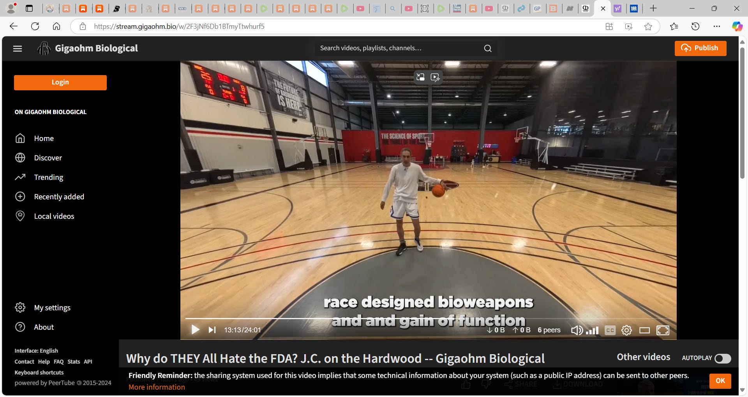Click the video enhance overlay icon

(x=435, y=77)
